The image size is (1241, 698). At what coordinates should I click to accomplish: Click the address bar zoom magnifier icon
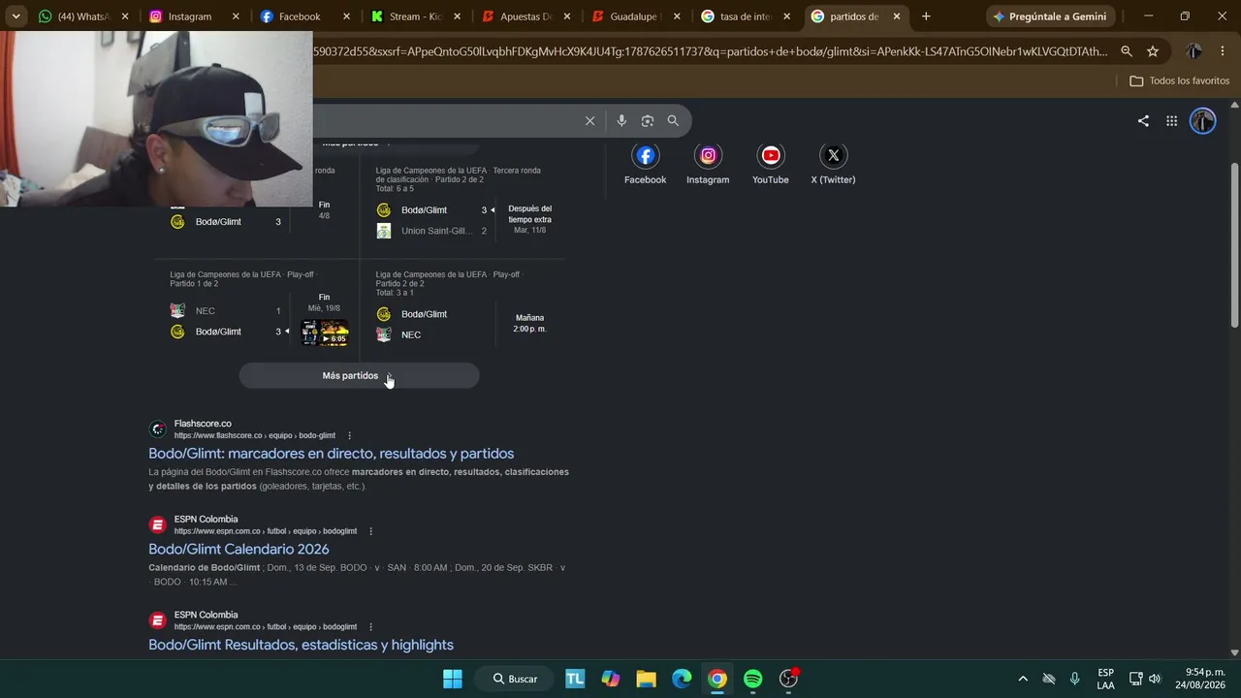point(1127,51)
